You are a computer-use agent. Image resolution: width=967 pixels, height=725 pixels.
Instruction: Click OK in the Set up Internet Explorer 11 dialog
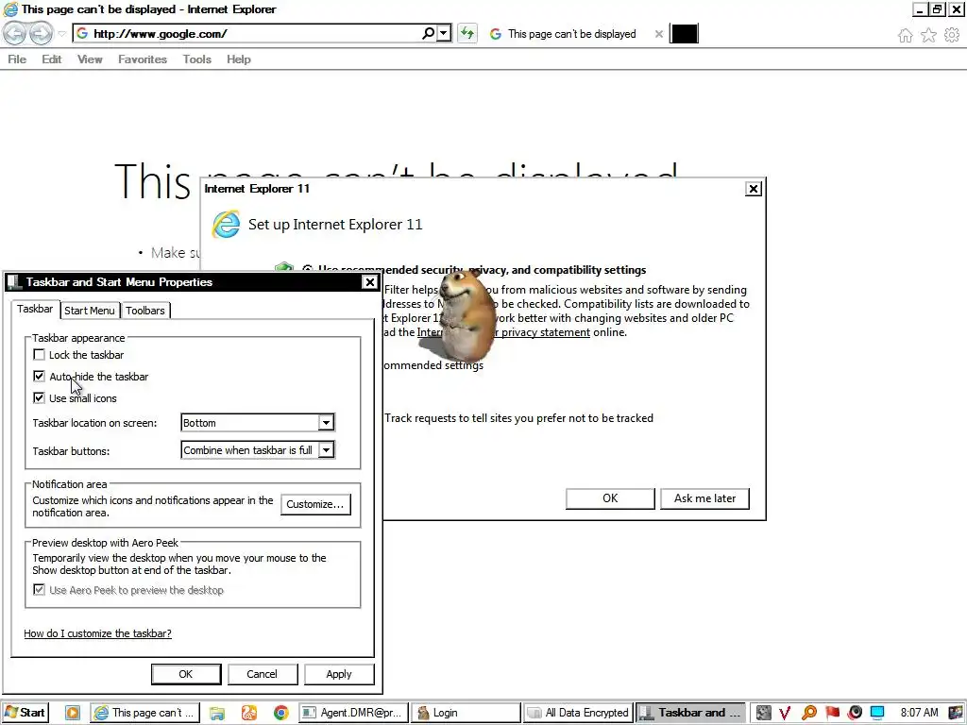(x=610, y=498)
